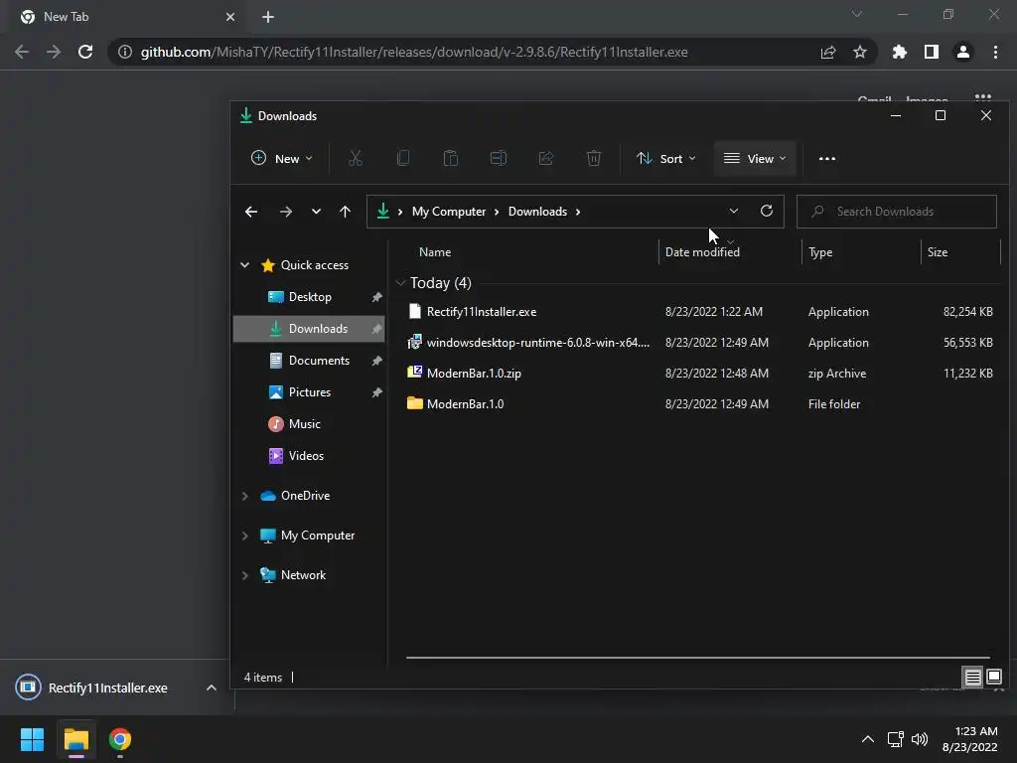Viewport: 1017px width, 763px height.
Task: Sort by the Date modified column header
Action: point(730,251)
